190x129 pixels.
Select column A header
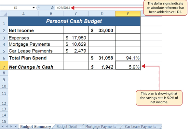[23, 14]
